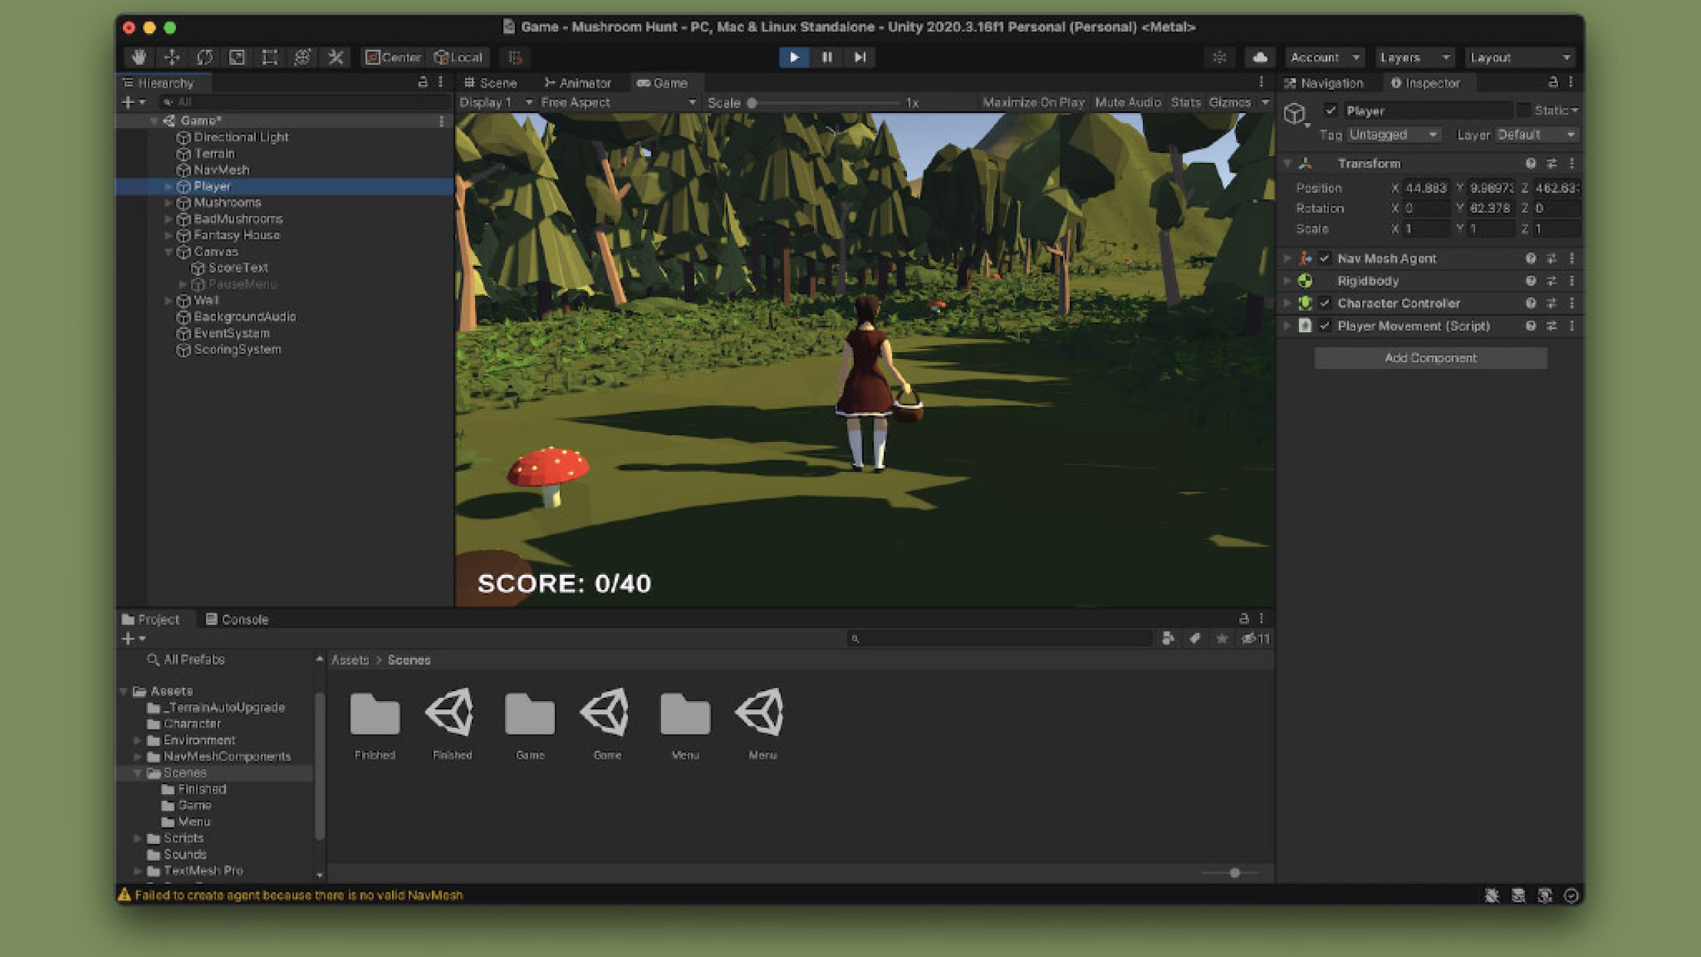Viewport: 1701px width, 957px height.
Task: Toggle Static checkbox
Action: 1524,110
